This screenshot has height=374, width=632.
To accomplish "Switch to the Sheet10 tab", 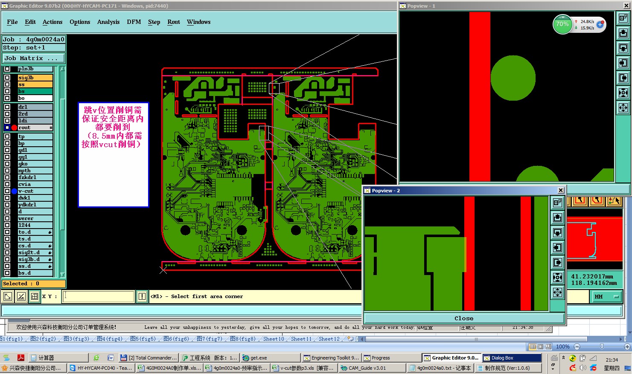I will 273,339.
